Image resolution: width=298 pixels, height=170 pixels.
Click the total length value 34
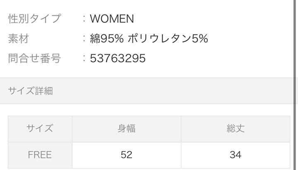[x=236, y=155]
